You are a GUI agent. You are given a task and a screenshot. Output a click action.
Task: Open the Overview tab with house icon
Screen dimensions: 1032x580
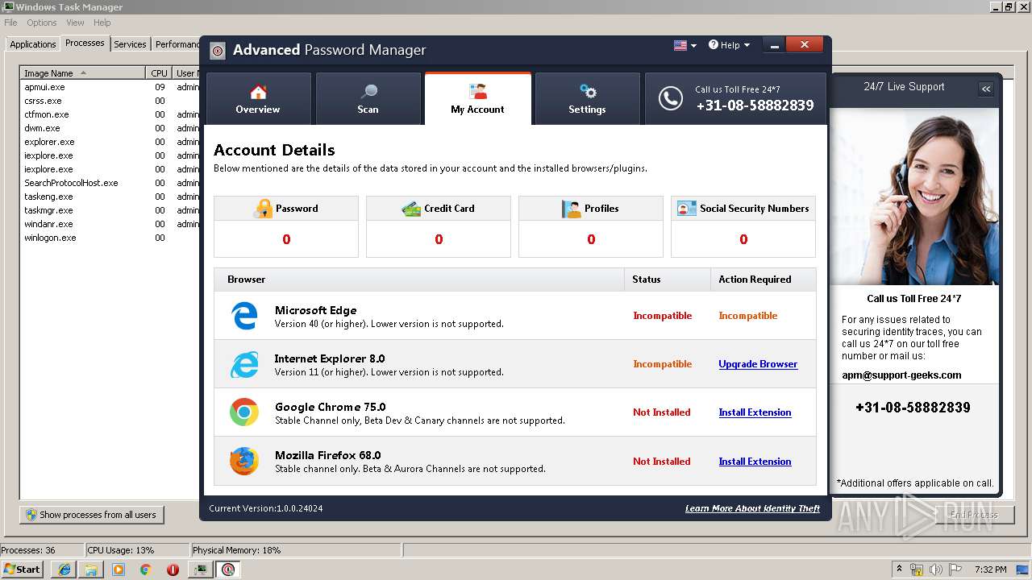pyautogui.click(x=258, y=99)
